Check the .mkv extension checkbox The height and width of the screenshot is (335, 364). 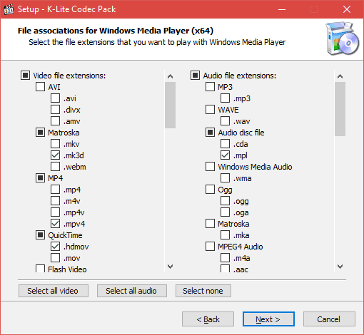[55, 144]
